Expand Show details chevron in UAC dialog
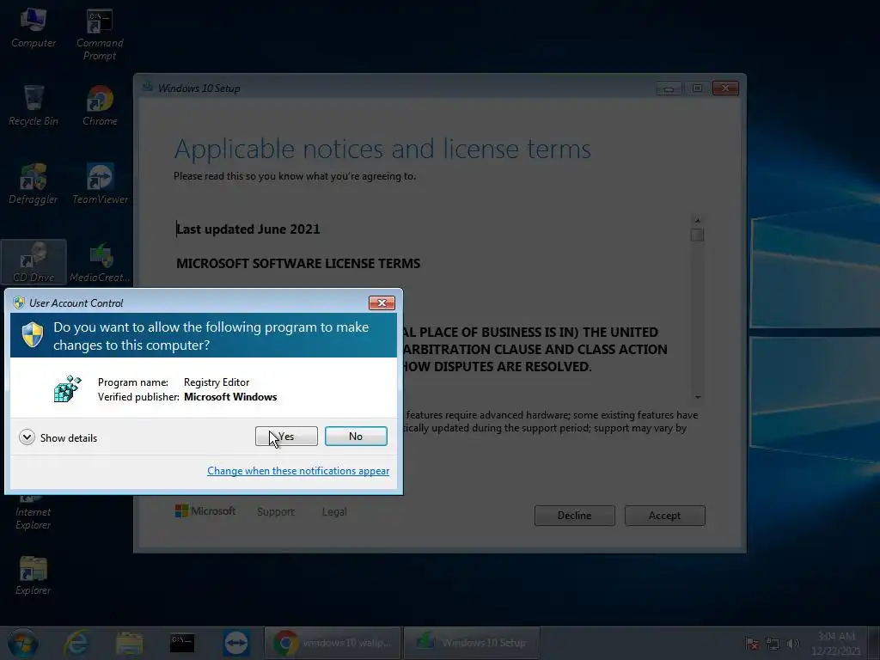The image size is (880, 660). (x=27, y=437)
